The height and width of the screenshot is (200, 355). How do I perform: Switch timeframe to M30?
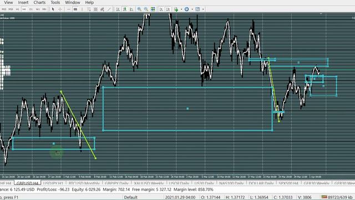click(x=11, y=9)
